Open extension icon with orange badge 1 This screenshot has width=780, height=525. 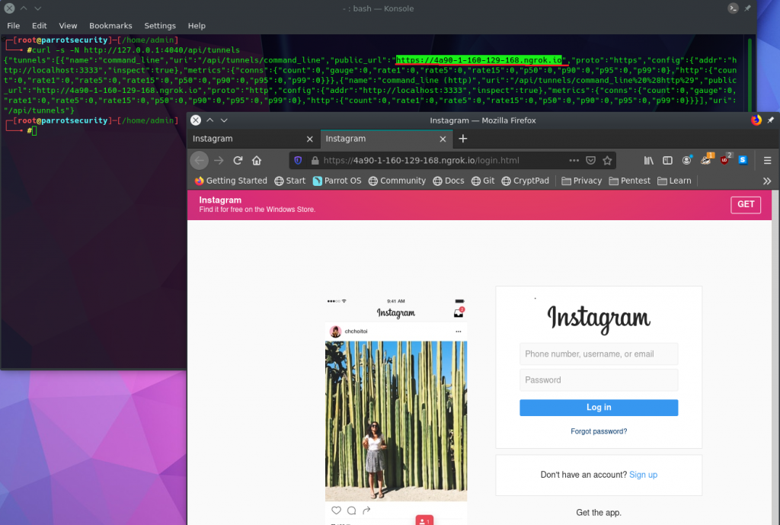click(706, 160)
